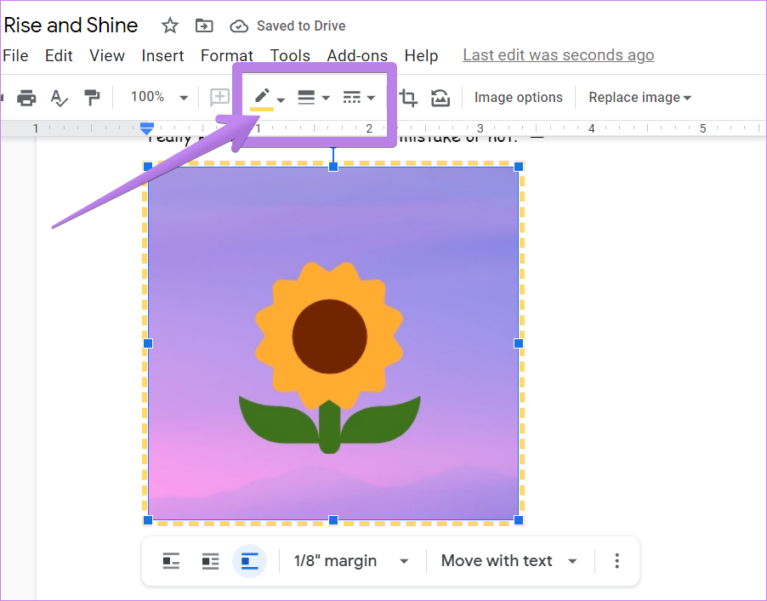This screenshot has height=601, width=767.
Task: Click the print icon in toolbar
Action: click(26, 98)
